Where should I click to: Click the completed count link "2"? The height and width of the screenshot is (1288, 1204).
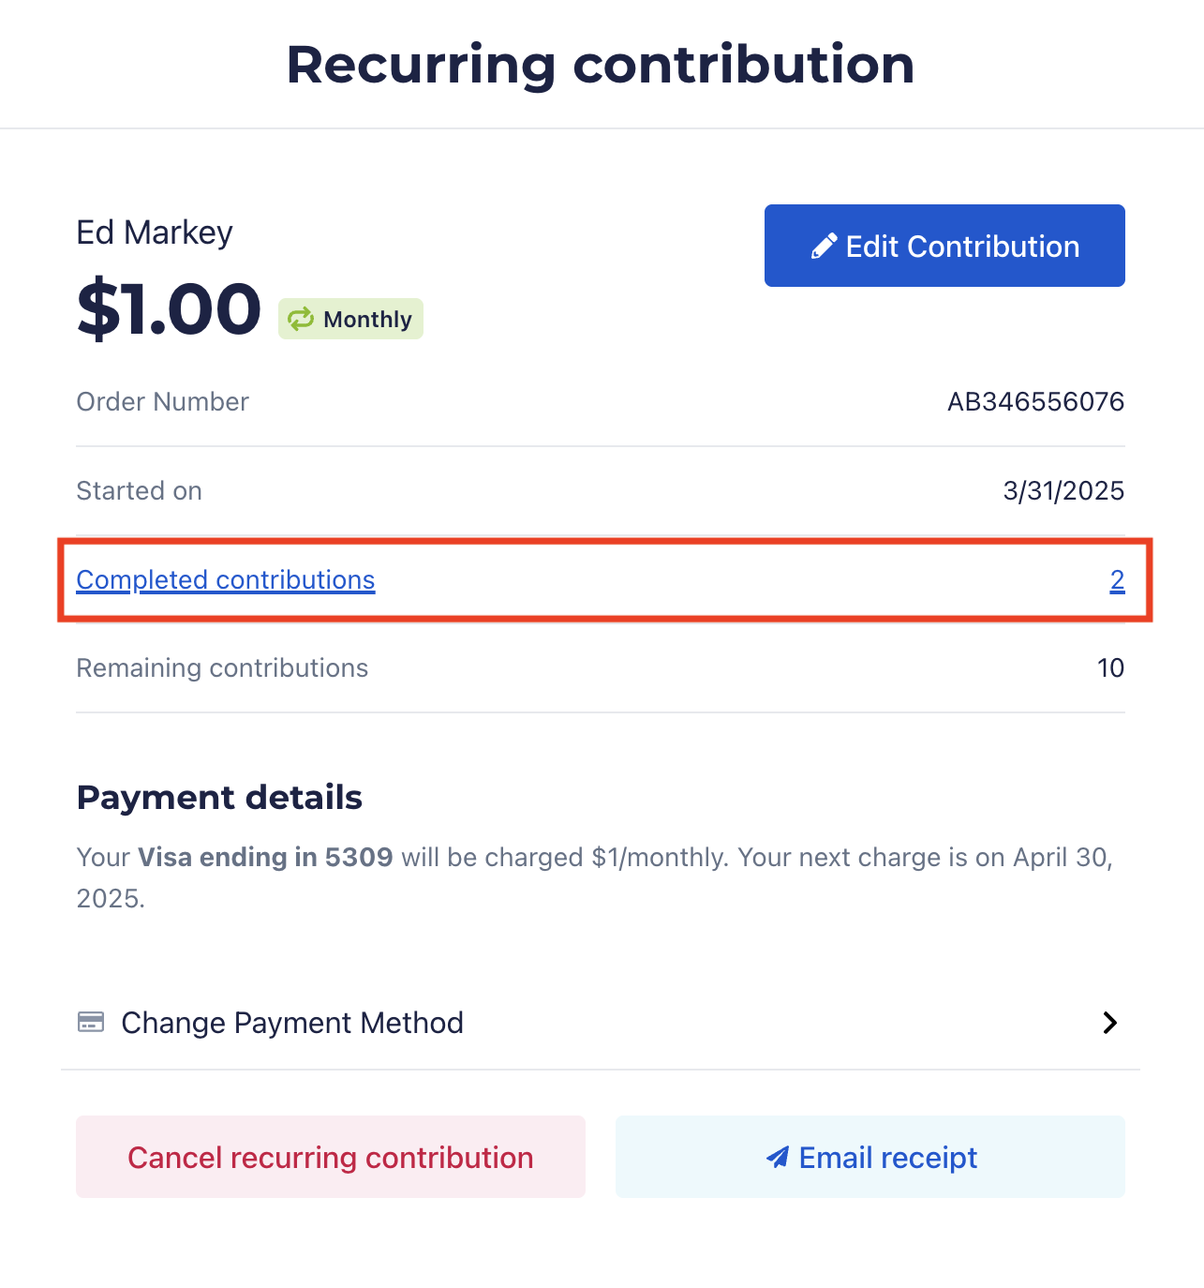[1117, 580]
